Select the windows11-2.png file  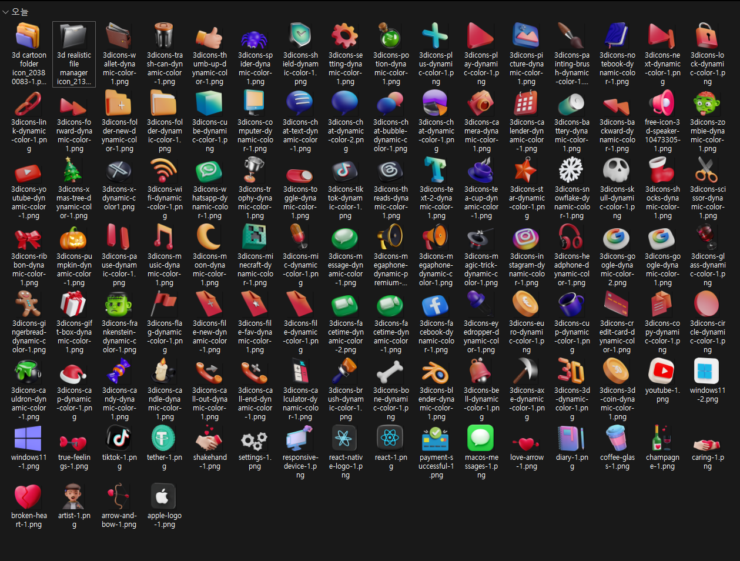point(708,381)
